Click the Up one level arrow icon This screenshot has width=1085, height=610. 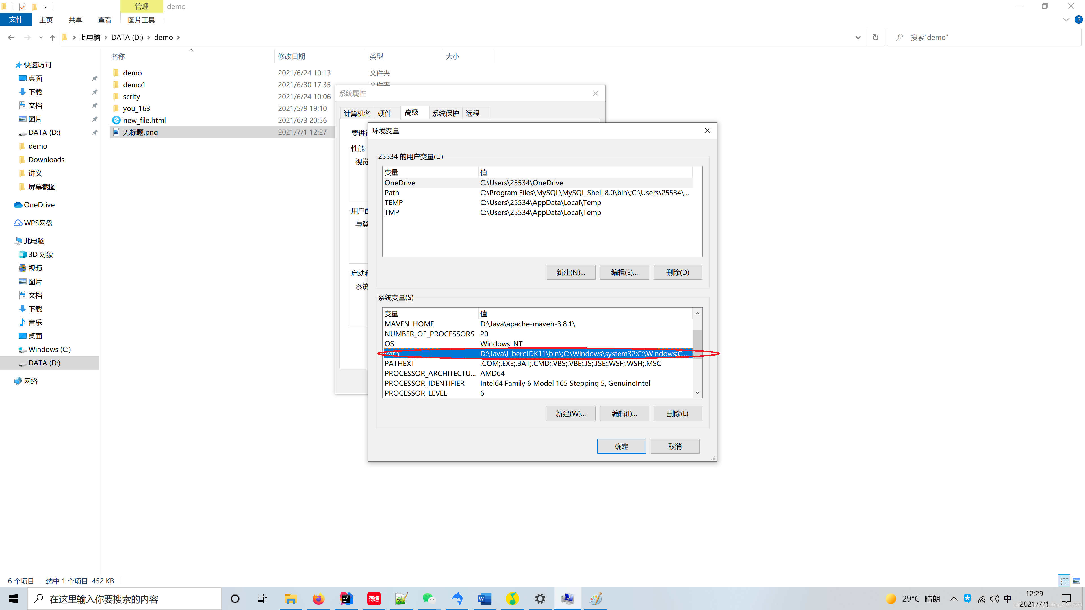[x=52, y=38]
